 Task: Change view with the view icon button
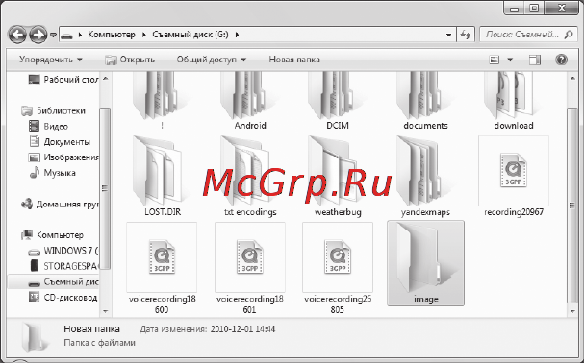tap(495, 60)
